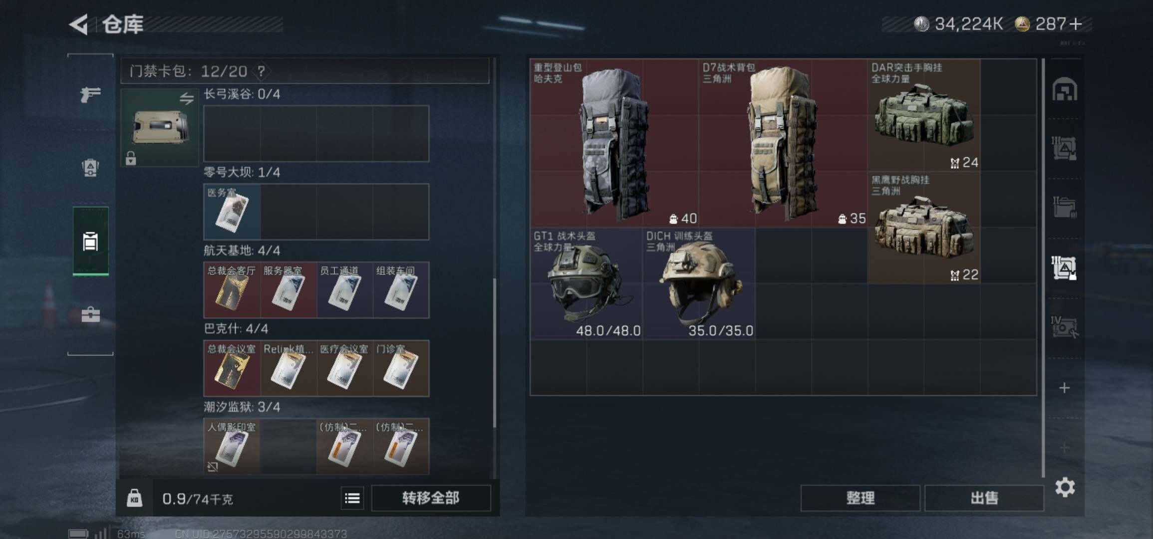
Task: Toggle the weight lock icon beside 0.9/74千克
Action: (134, 498)
